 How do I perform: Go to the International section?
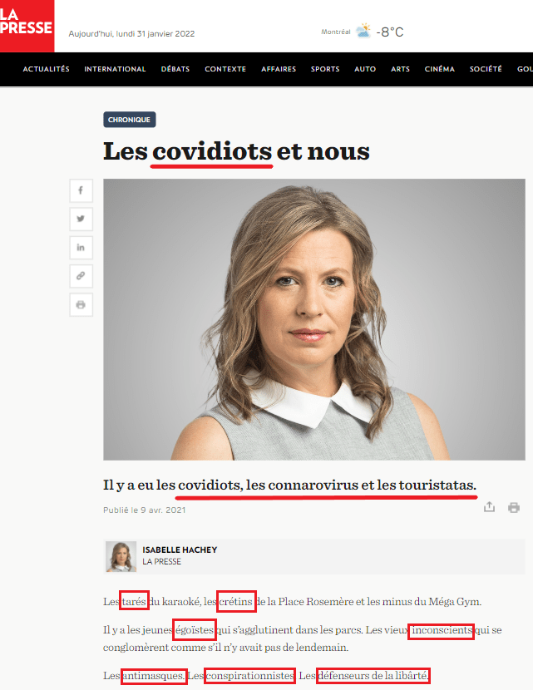115,69
